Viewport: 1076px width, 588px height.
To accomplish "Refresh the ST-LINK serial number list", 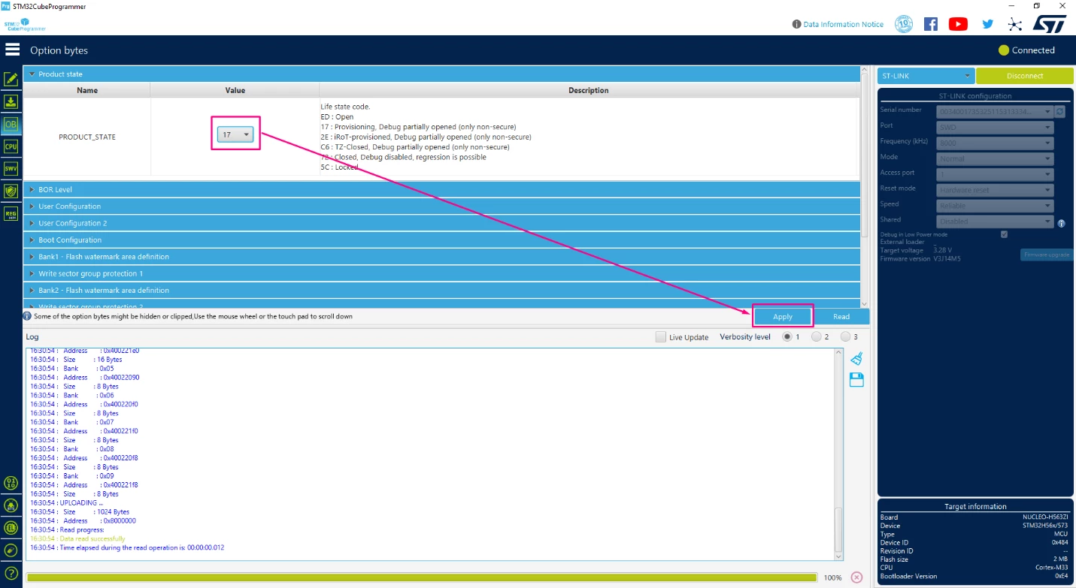I will (x=1060, y=111).
